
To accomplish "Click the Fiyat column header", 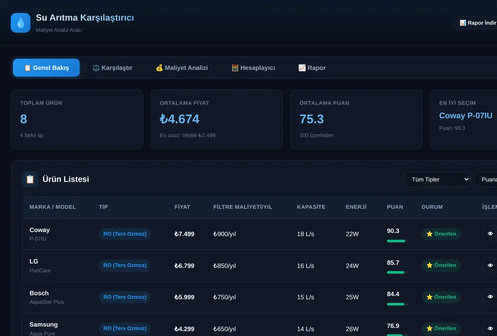I will pos(182,207).
